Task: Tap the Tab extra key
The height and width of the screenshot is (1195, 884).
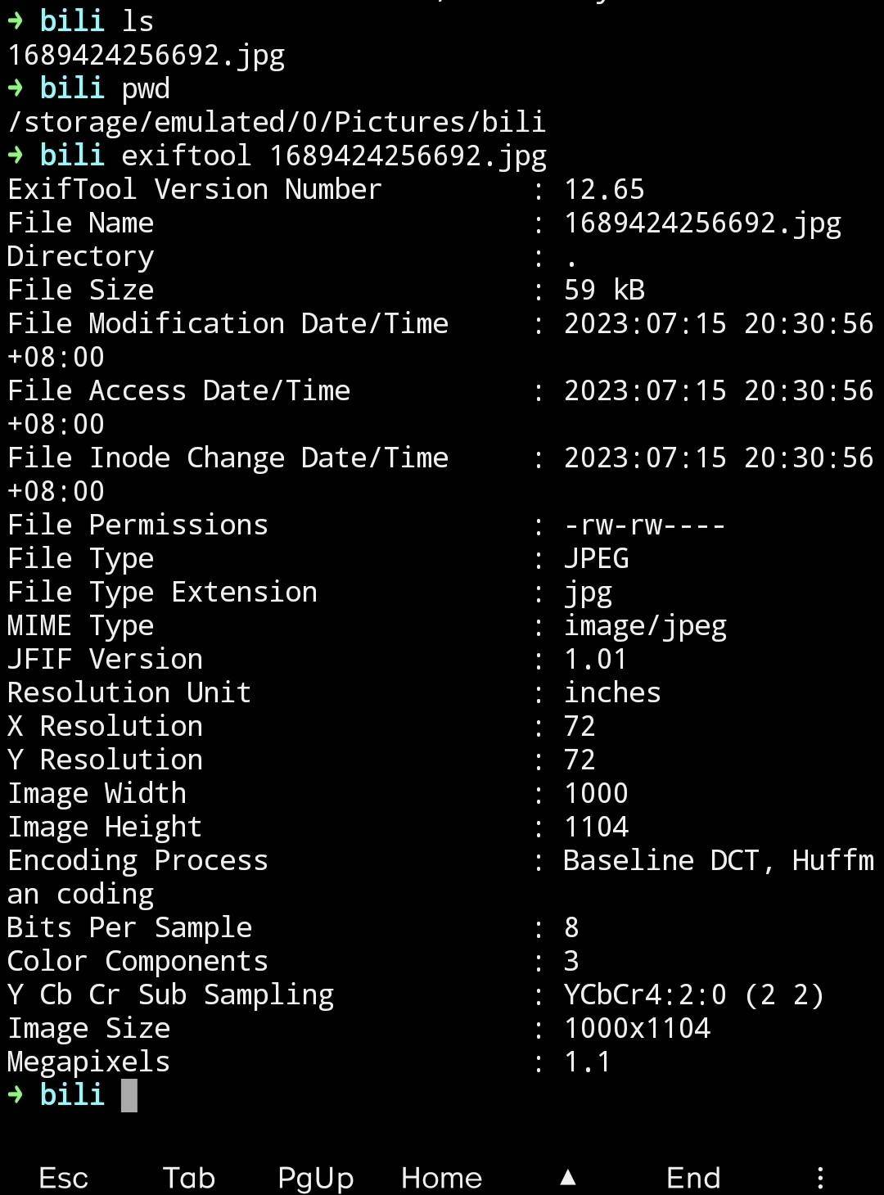Action: [189, 1178]
